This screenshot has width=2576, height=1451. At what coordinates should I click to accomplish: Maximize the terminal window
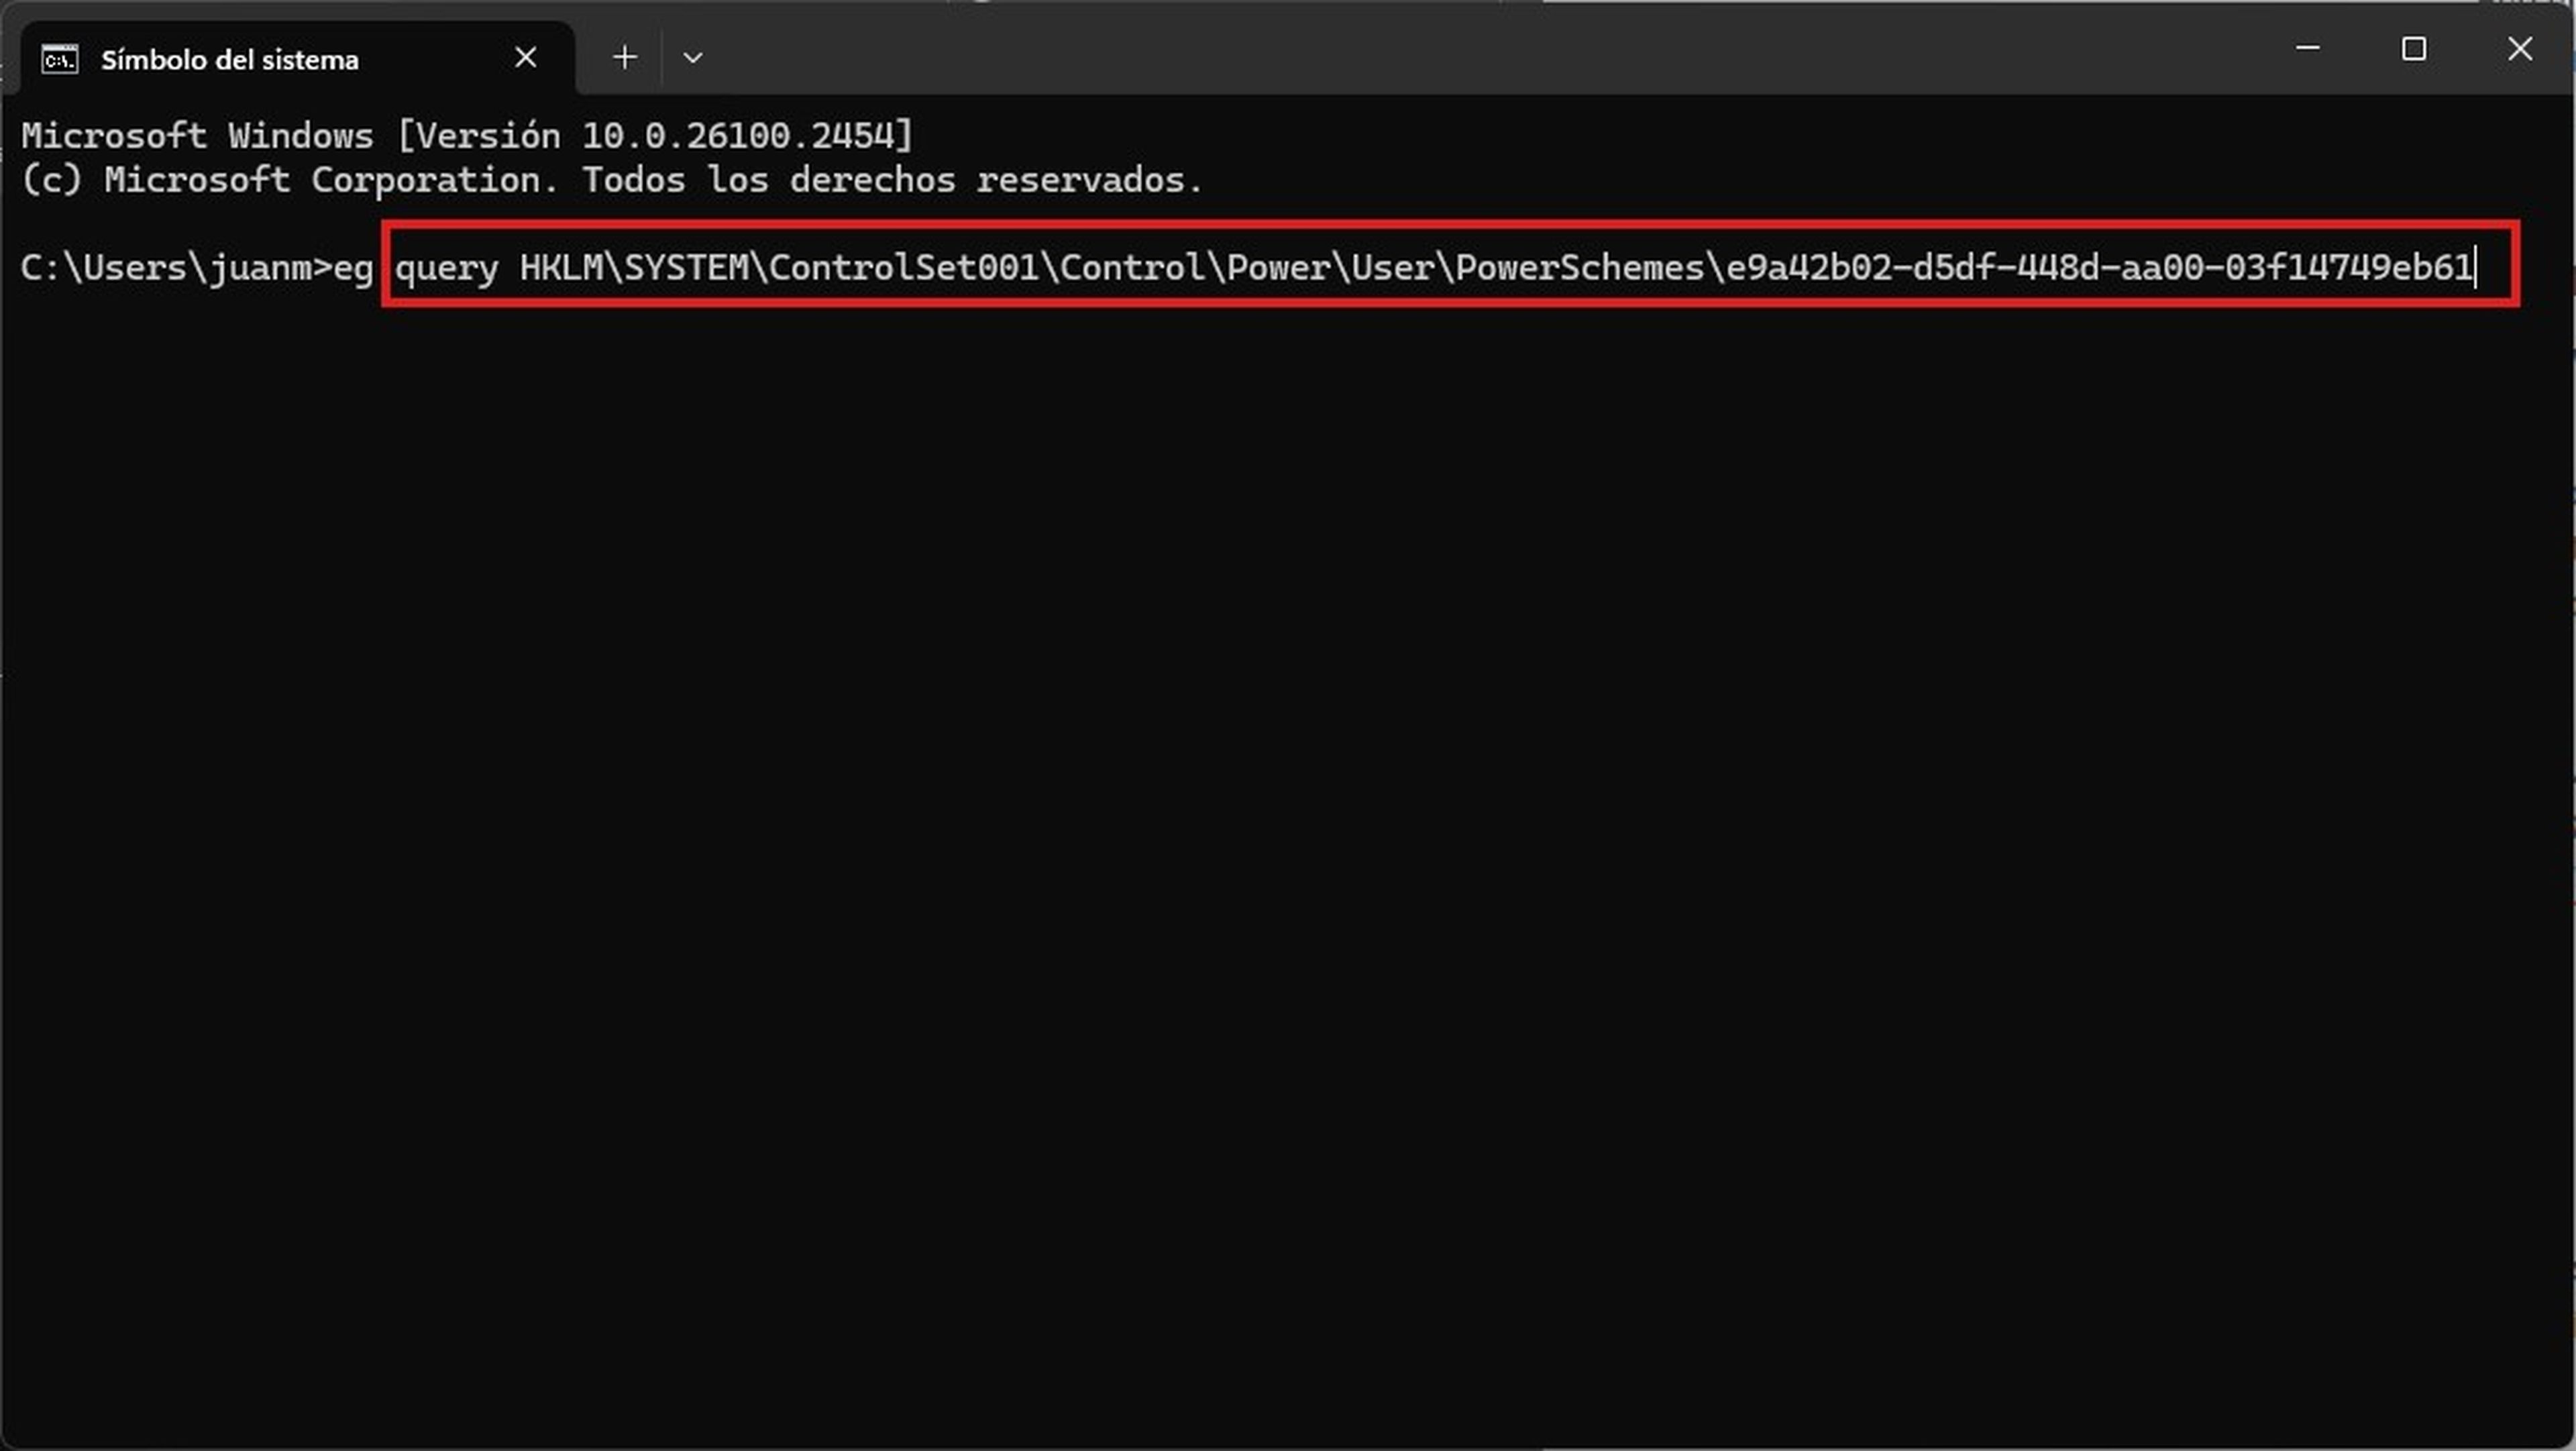2414,48
